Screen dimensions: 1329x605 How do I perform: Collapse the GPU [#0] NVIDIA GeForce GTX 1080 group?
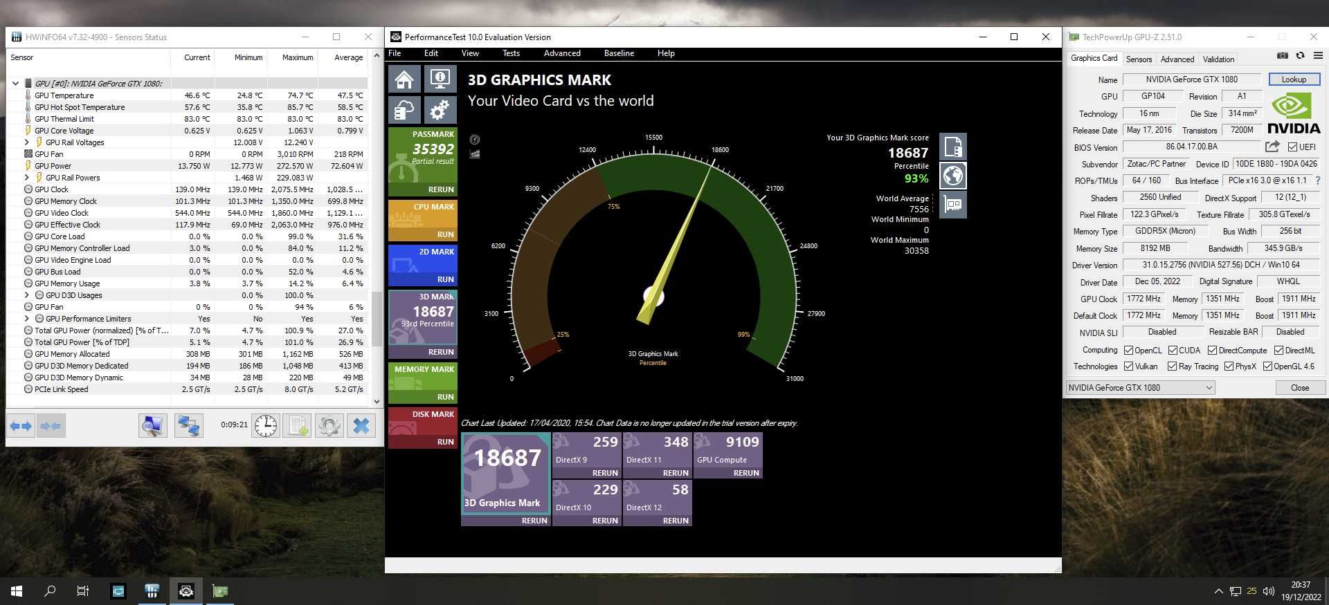coord(15,84)
